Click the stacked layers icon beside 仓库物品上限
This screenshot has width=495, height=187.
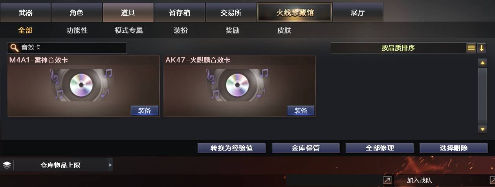(x=7, y=165)
